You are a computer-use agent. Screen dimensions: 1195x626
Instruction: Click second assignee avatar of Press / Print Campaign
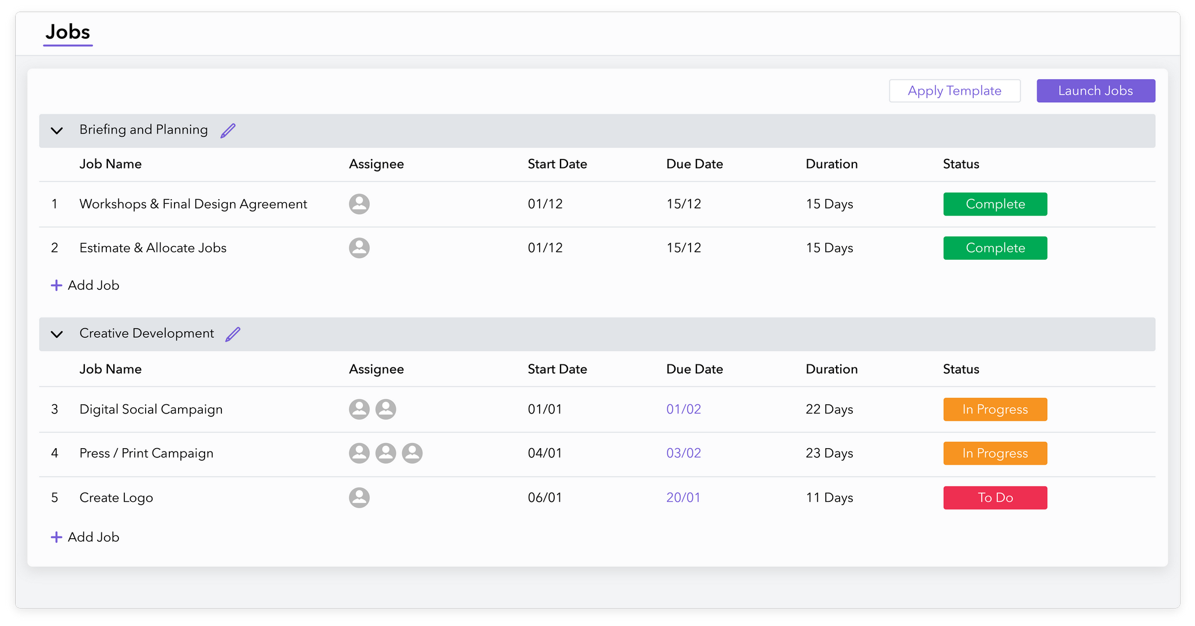(x=385, y=453)
